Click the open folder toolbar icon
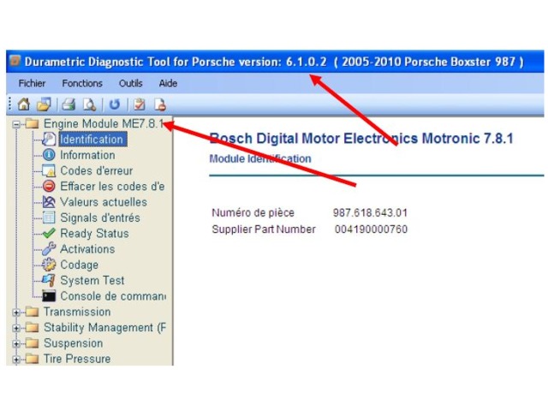The width and height of the screenshot is (548, 411). [44, 104]
